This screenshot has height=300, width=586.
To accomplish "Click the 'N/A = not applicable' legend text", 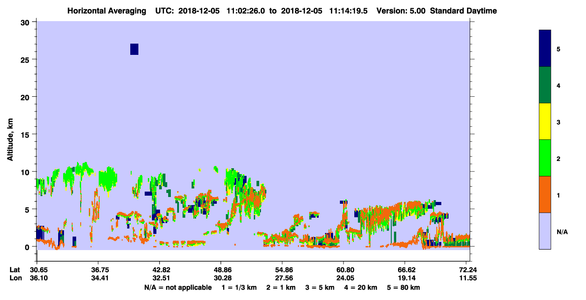I will click(x=178, y=287).
